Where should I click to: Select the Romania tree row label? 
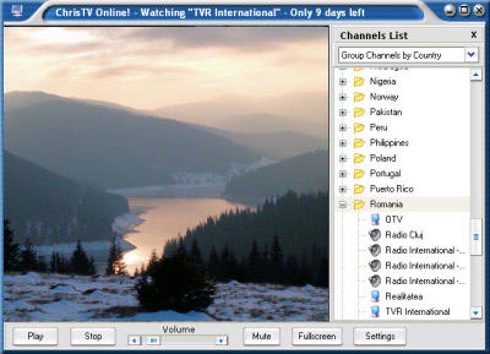[x=386, y=204]
